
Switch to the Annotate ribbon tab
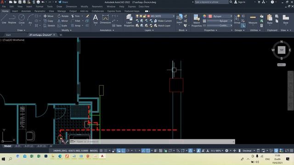click(x=26, y=11)
